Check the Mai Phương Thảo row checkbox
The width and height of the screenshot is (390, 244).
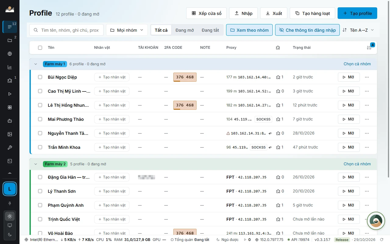[x=40, y=119]
